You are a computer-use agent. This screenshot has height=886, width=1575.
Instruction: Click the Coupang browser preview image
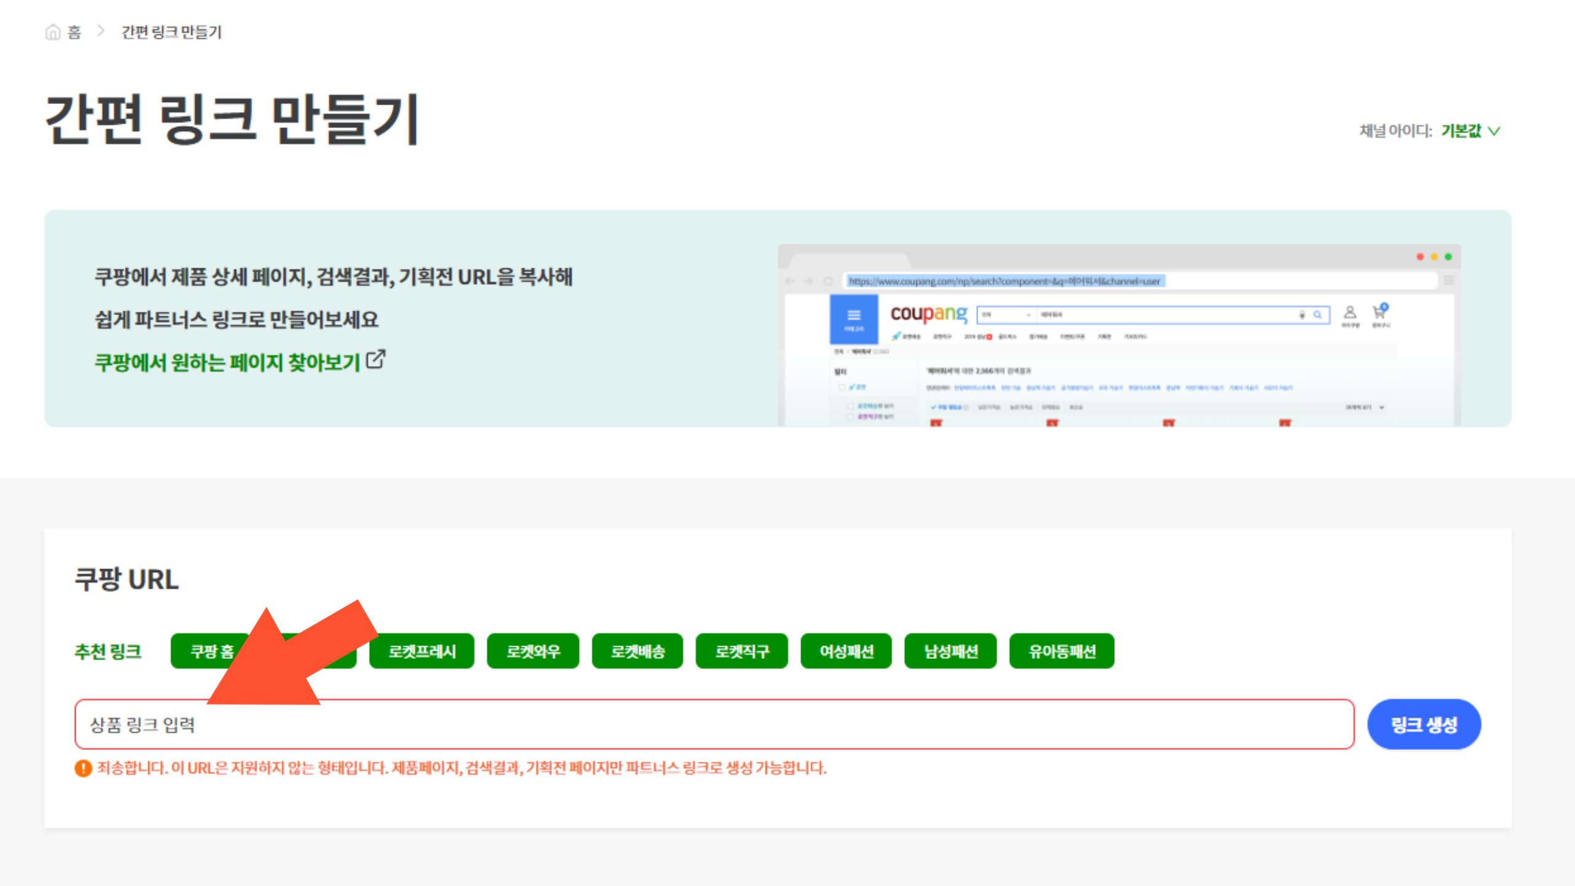click(x=1118, y=335)
